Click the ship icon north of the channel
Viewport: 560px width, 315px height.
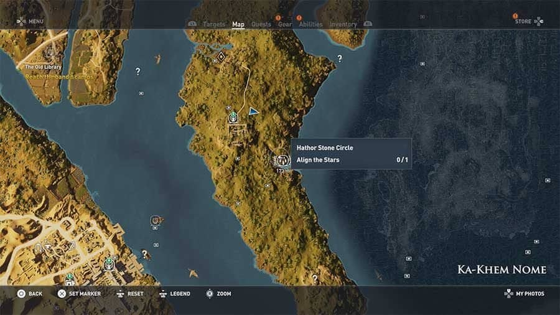(x=158, y=59)
